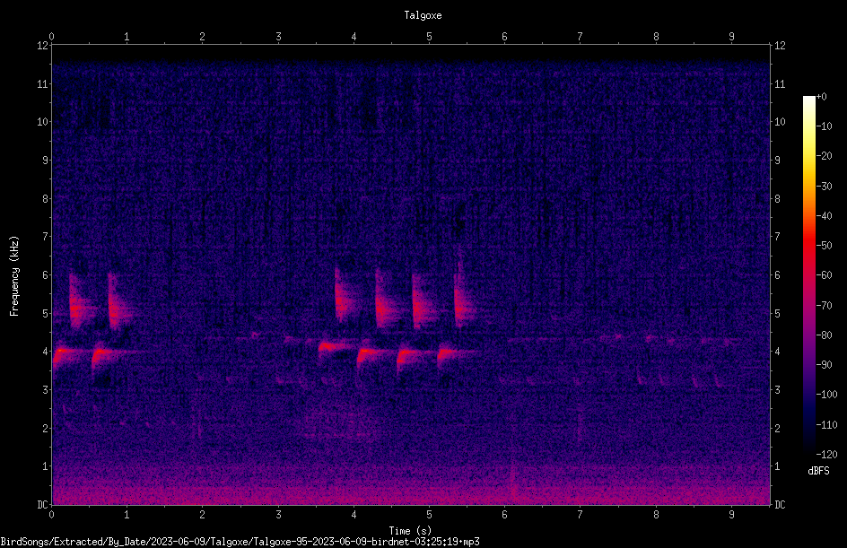
Task: Click the Frequency (kHz) axis label
Action: pyautogui.click(x=14, y=276)
